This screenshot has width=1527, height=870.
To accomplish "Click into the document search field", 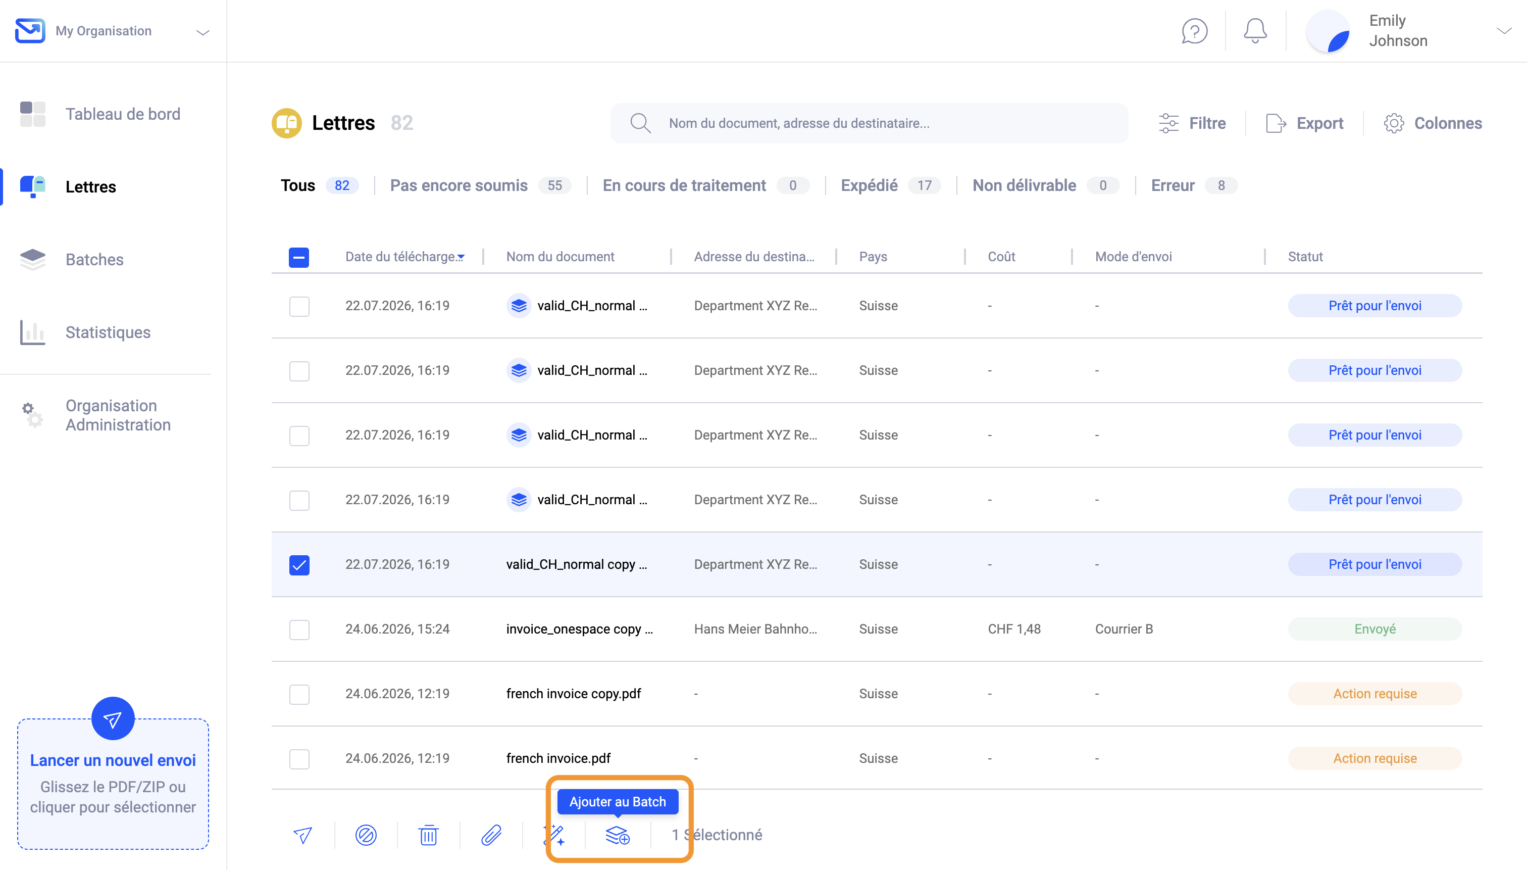I will click(869, 123).
